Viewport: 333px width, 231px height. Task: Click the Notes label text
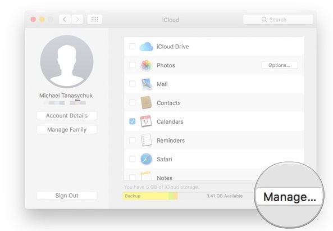(165, 178)
